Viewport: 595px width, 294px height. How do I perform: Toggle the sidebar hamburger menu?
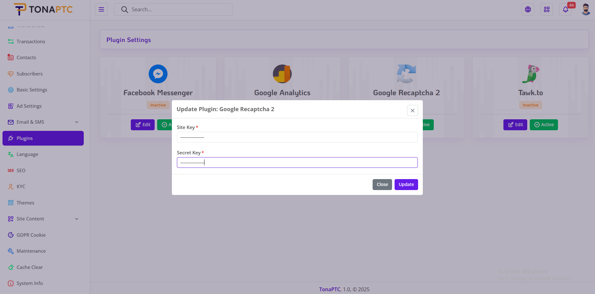pyautogui.click(x=101, y=9)
